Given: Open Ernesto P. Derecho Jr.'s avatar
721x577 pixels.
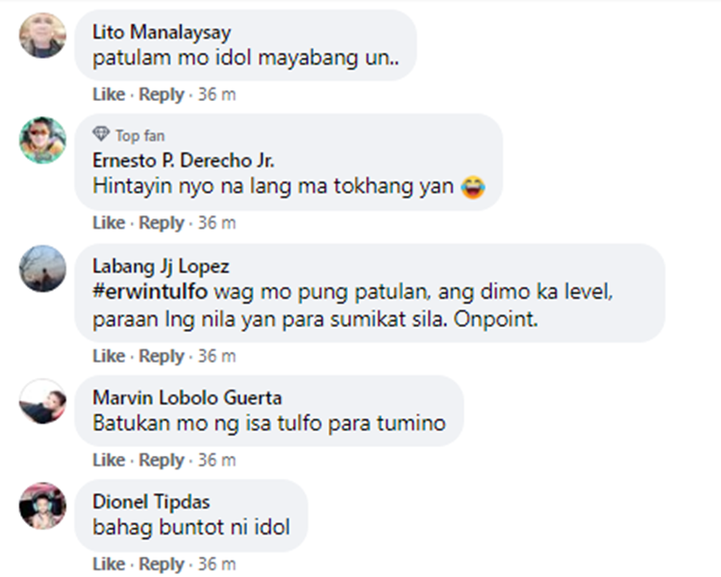Looking at the screenshot, I should click(x=42, y=139).
